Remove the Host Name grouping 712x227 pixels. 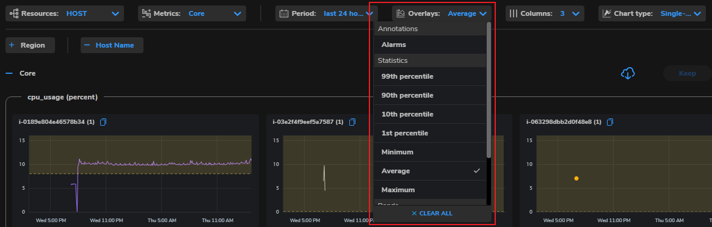(112, 45)
